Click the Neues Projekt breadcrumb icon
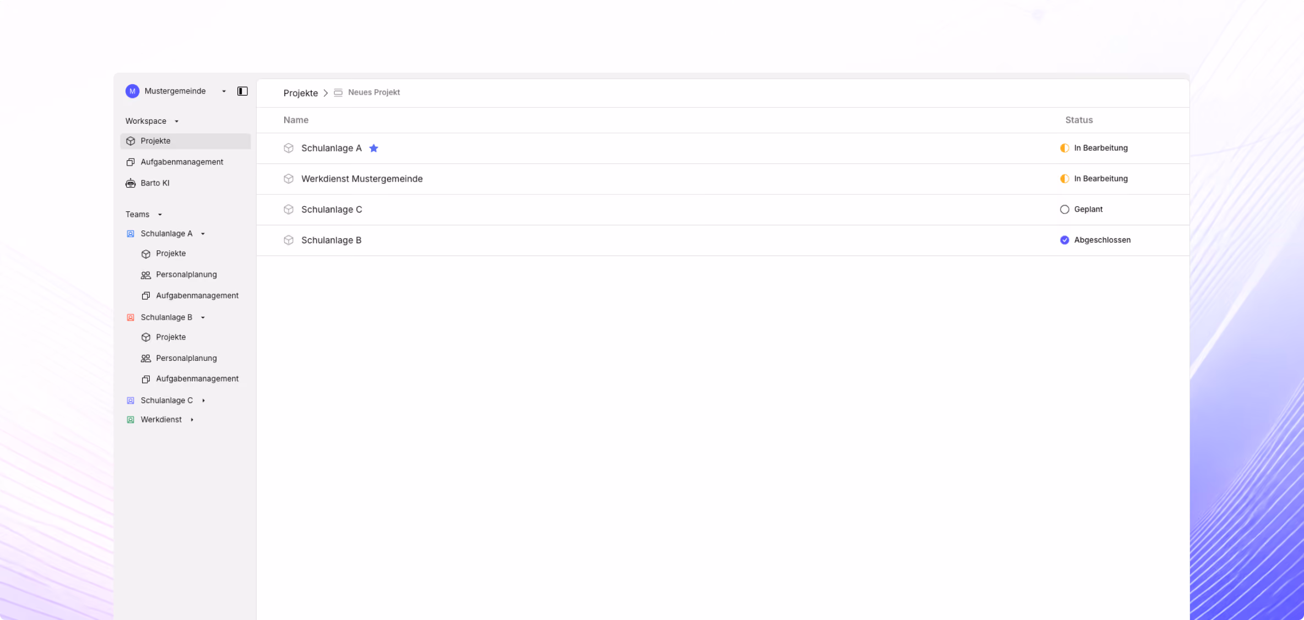The height and width of the screenshot is (620, 1304). click(338, 92)
